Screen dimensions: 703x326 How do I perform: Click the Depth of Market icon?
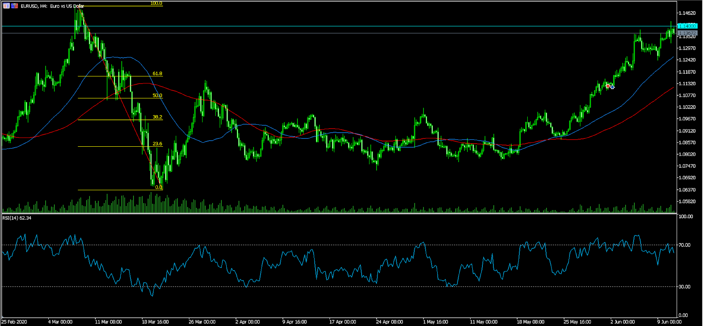(x=14, y=6)
